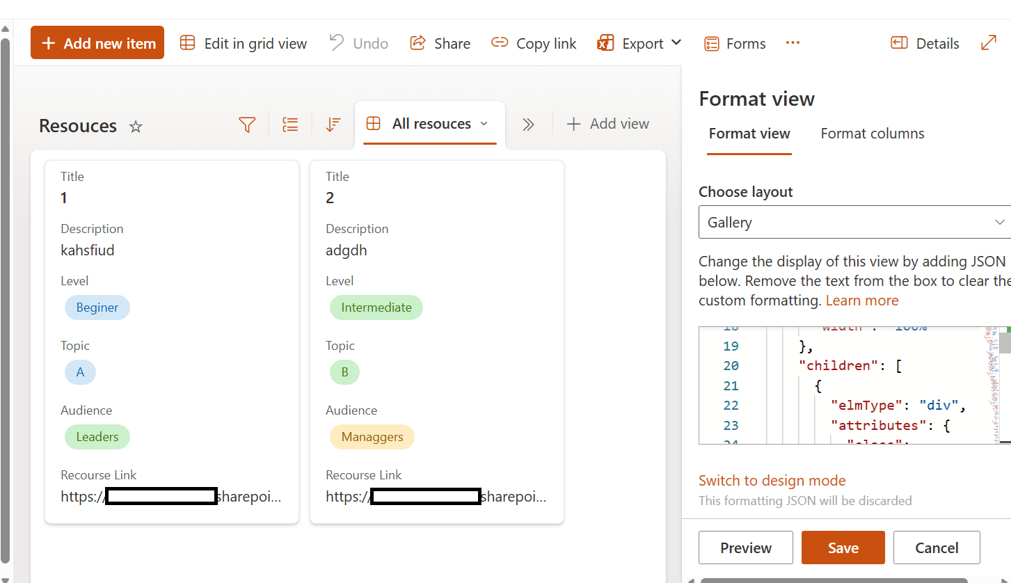Click the Leaders audience pill

[97, 437]
